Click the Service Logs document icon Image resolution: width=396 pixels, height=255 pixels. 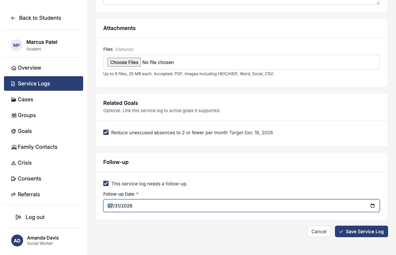coord(13,84)
